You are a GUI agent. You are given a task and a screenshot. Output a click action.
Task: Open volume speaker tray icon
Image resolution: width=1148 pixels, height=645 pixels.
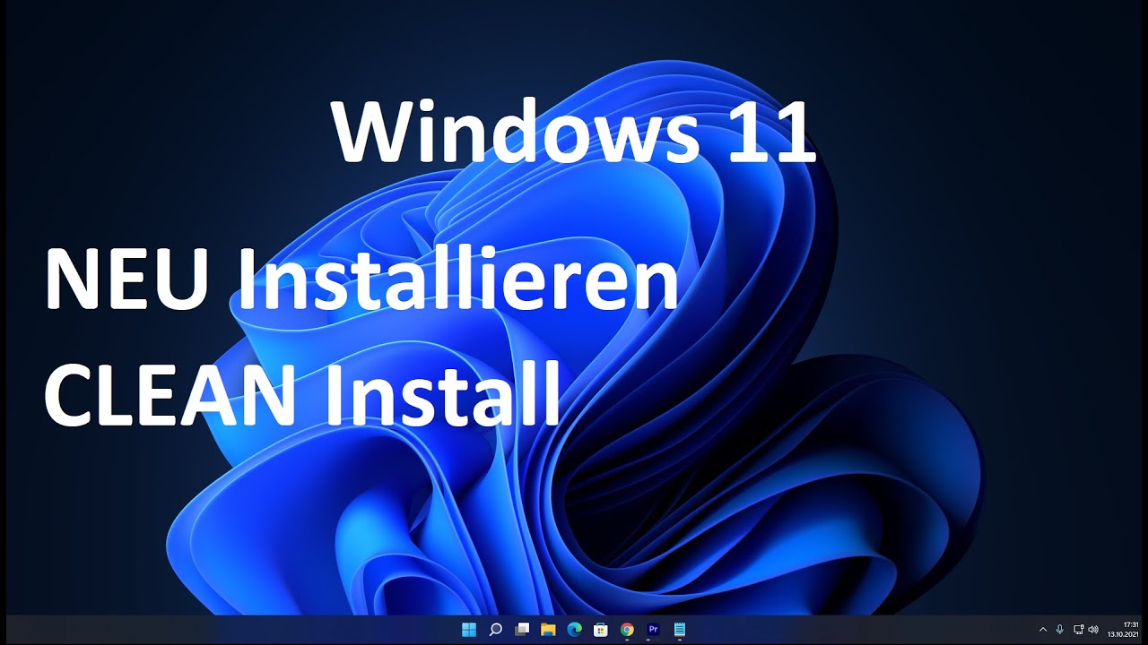[1093, 630]
